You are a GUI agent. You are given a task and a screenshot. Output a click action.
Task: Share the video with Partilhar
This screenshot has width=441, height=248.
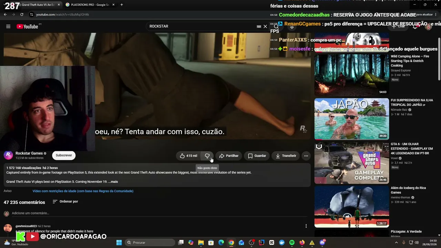tap(229, 156)
